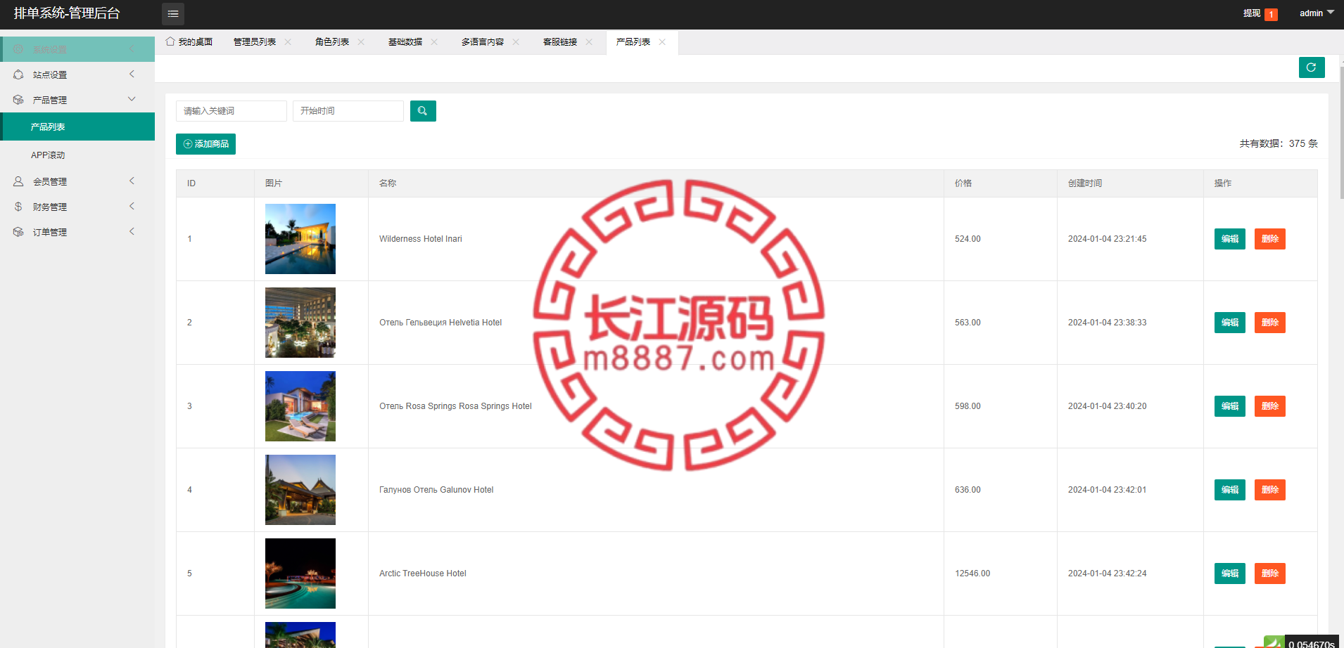Delete the Arctic TreeHouse Hotel product

(1270, 574)
